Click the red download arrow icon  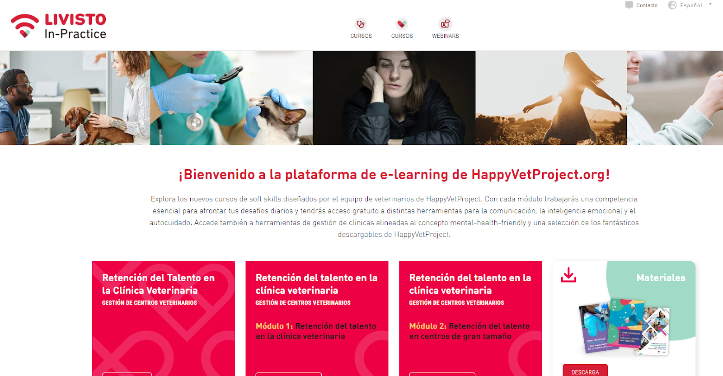coord(568,275)
